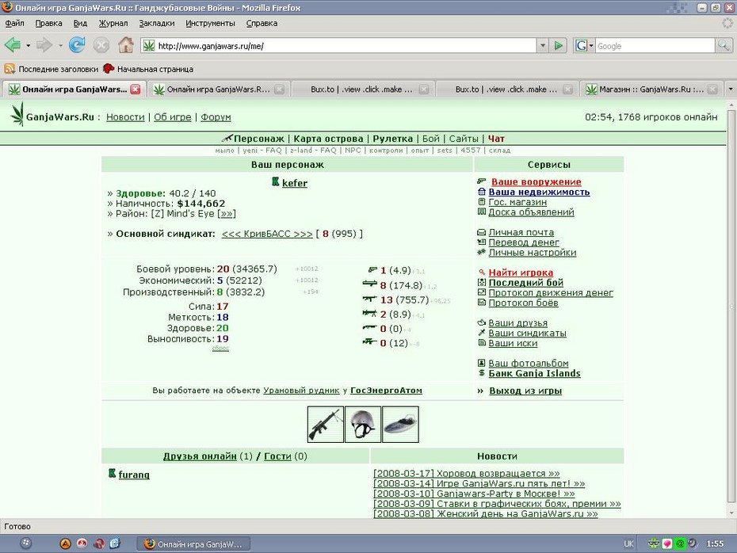This screenshot has height=553, width=737.
Task: Click the UK language indicator in tray
Action: pyautogui.click(x=628, y=543)
